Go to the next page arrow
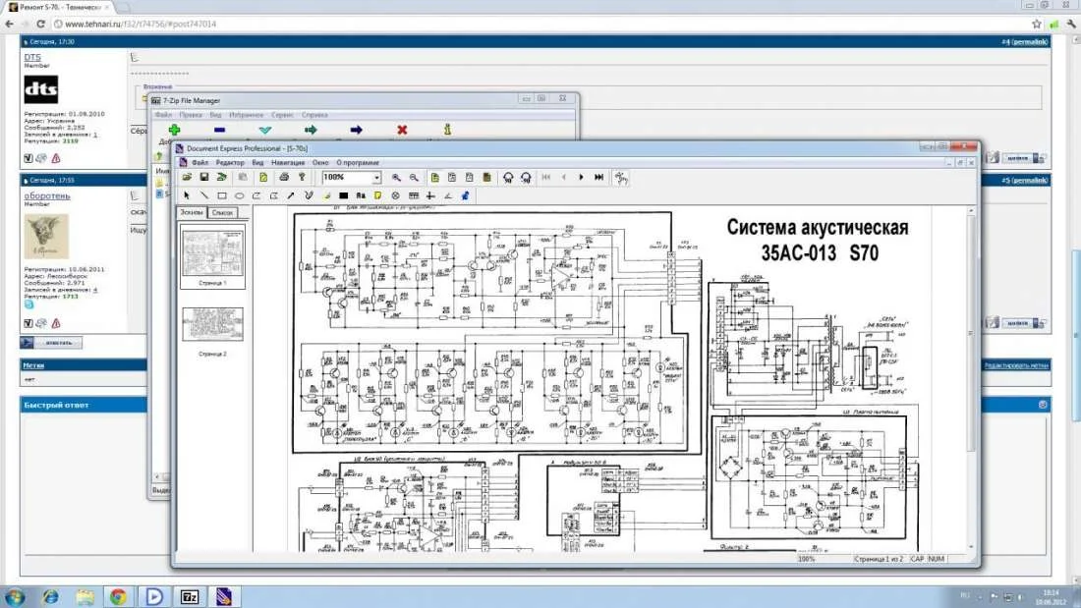 581,177
